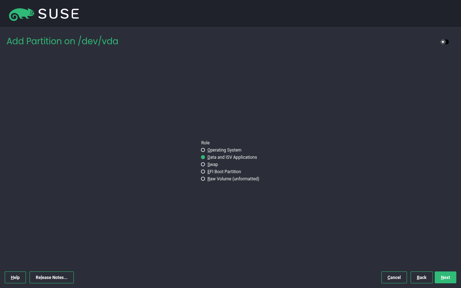The width and height of the screenshot is (461, 288).
Task: Go Back to the previous step
Action: pos(421,278)
